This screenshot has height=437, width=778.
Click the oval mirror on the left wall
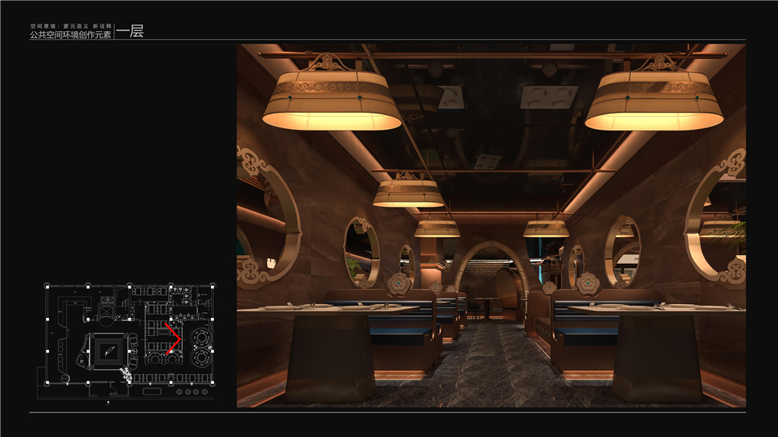click(362, 250)
